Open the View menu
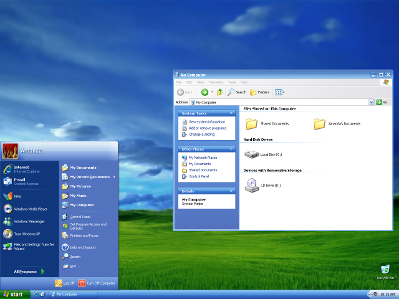The width and height of the screenshot is (399, 299). coord(201,82)
